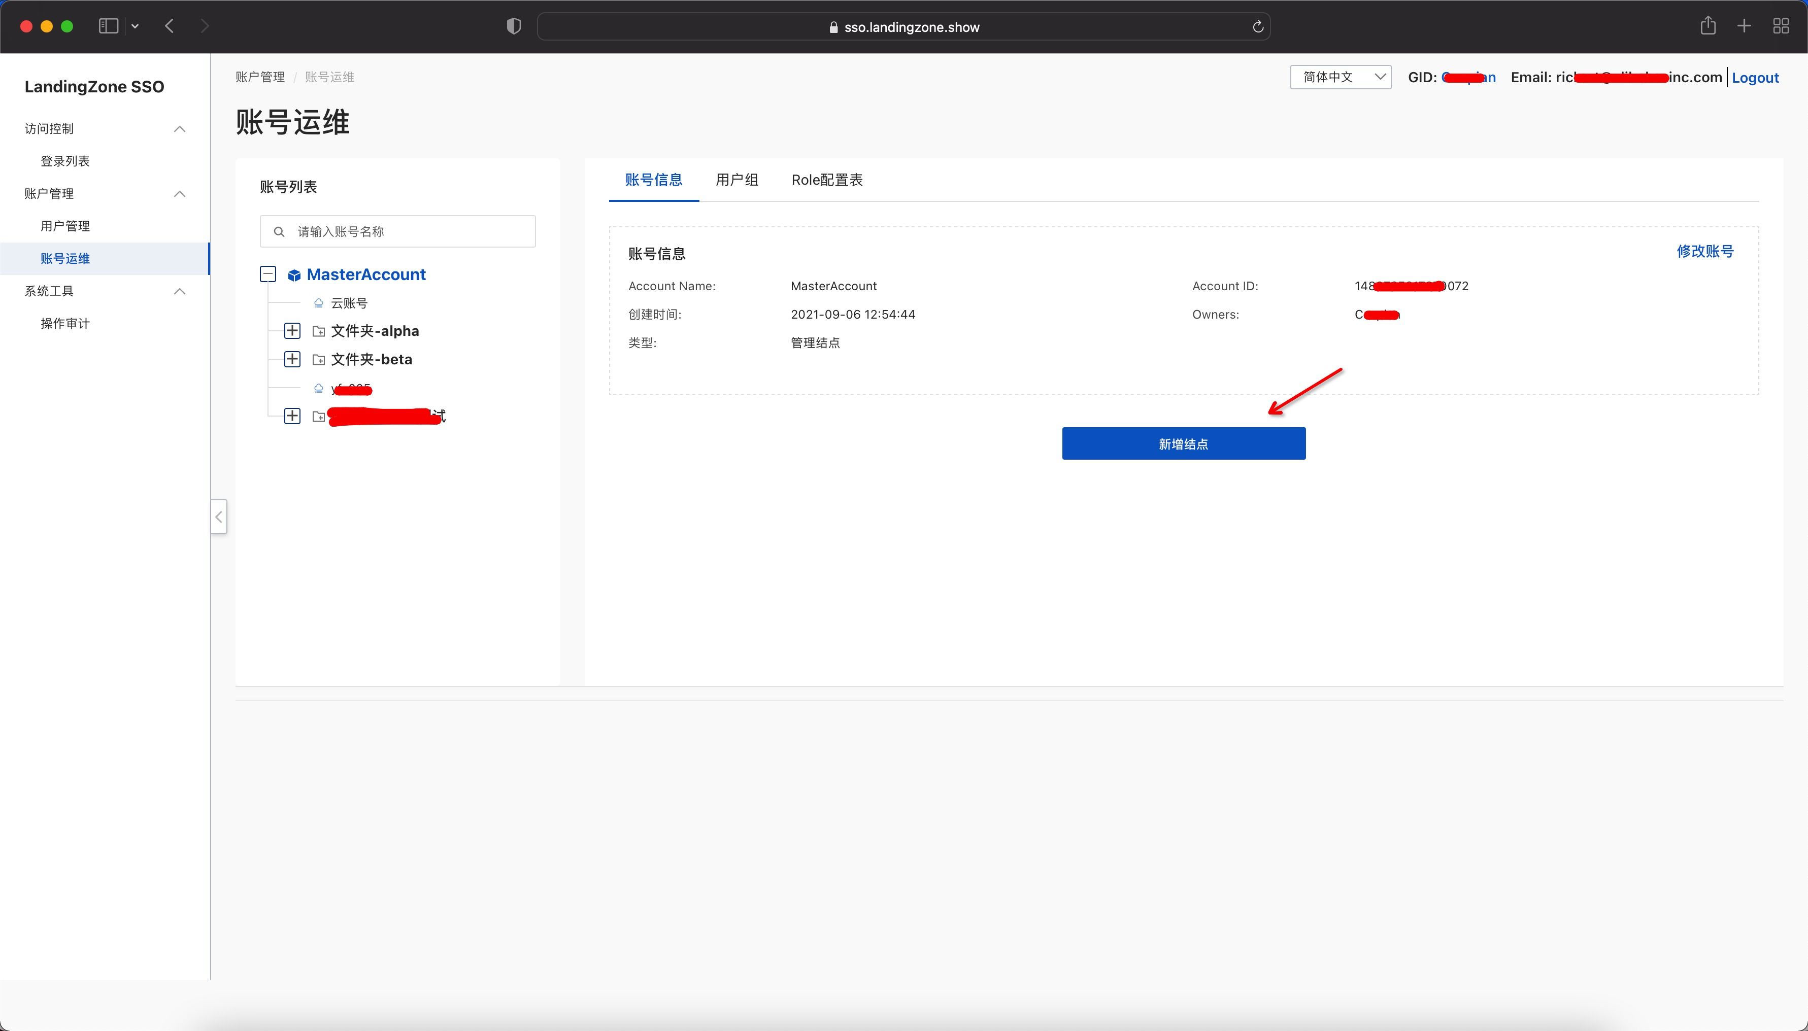This screenshot has width=1808, height=1031.
Task: Click the MasterAccount cube icon
Action: click(x=294, y=274)
